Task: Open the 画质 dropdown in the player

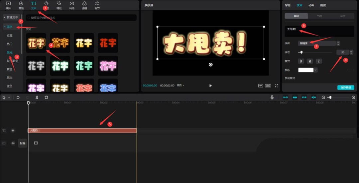Action: 180,86
